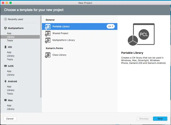The image size is (171, 125).
Task: Click the tvOS category icon
Action: click(x=5, y=66)
